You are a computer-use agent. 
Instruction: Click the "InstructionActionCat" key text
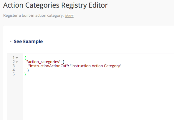(x=48, y=66)
